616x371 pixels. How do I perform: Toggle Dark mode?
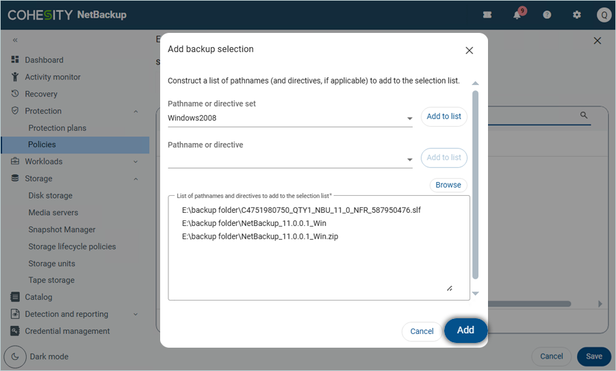click(16, 357)
